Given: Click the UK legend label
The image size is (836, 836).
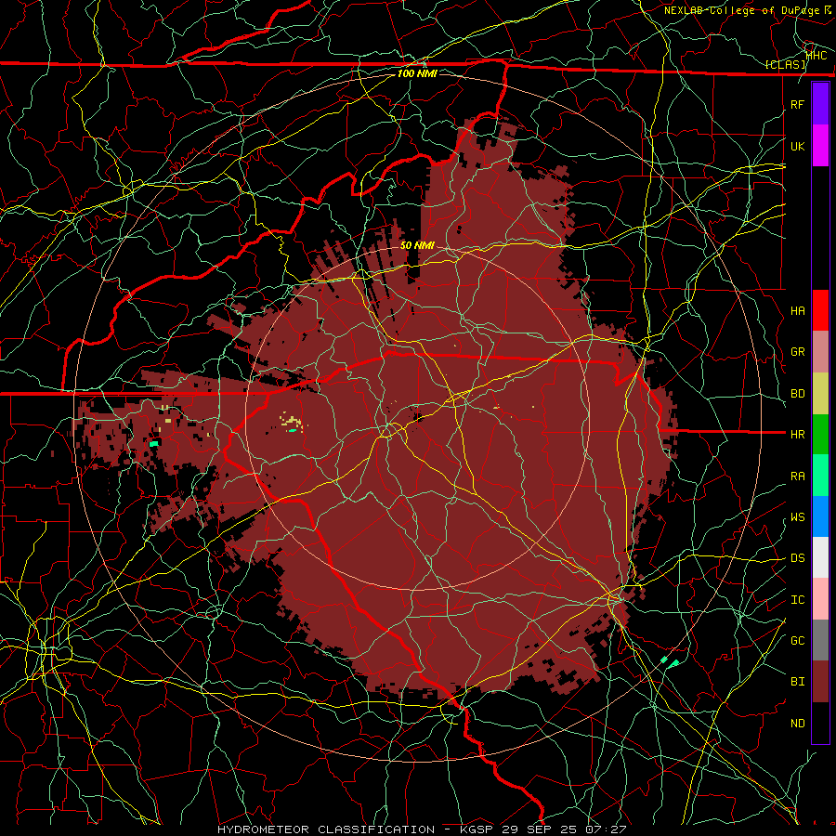Looking at the screenshot, I should pos(797,146).
